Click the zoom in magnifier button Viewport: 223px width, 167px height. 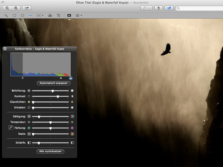[x=16, y=8]
